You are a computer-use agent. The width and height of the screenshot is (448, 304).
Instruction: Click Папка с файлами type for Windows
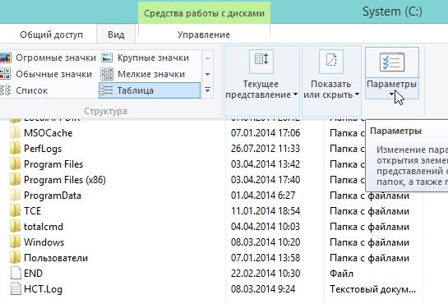[x=369, y=242]
